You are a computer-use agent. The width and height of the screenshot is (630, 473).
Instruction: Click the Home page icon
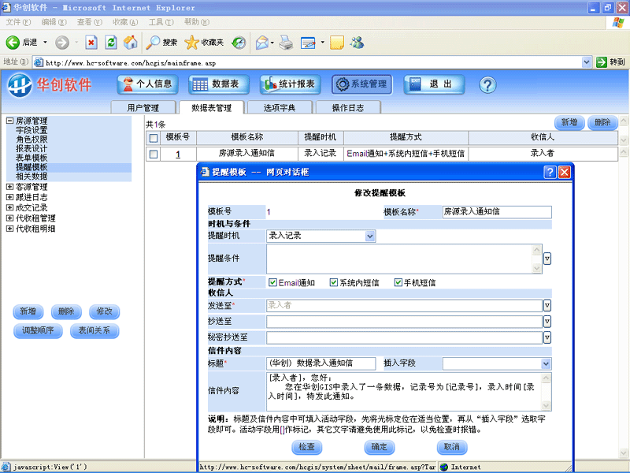130,43
